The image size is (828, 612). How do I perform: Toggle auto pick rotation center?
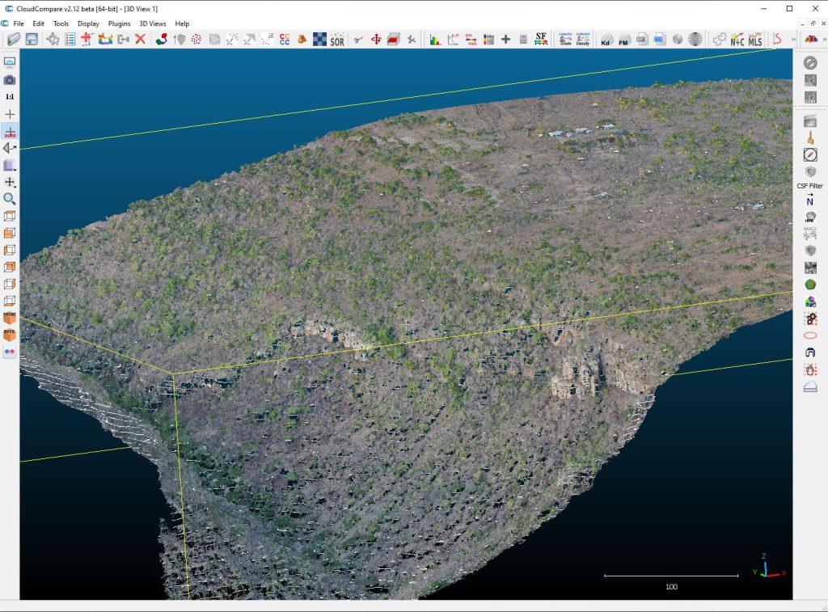10,131
